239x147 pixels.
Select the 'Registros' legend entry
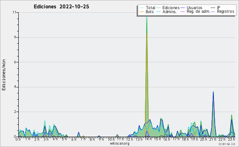point(225,12)
